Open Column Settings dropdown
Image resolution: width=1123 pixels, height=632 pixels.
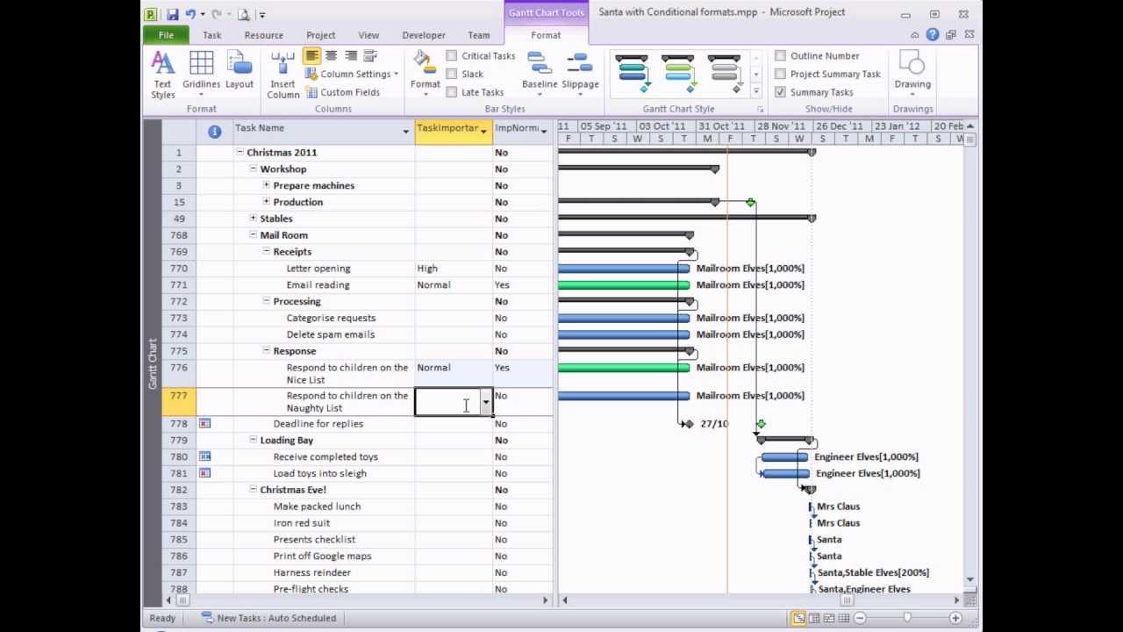352,75
